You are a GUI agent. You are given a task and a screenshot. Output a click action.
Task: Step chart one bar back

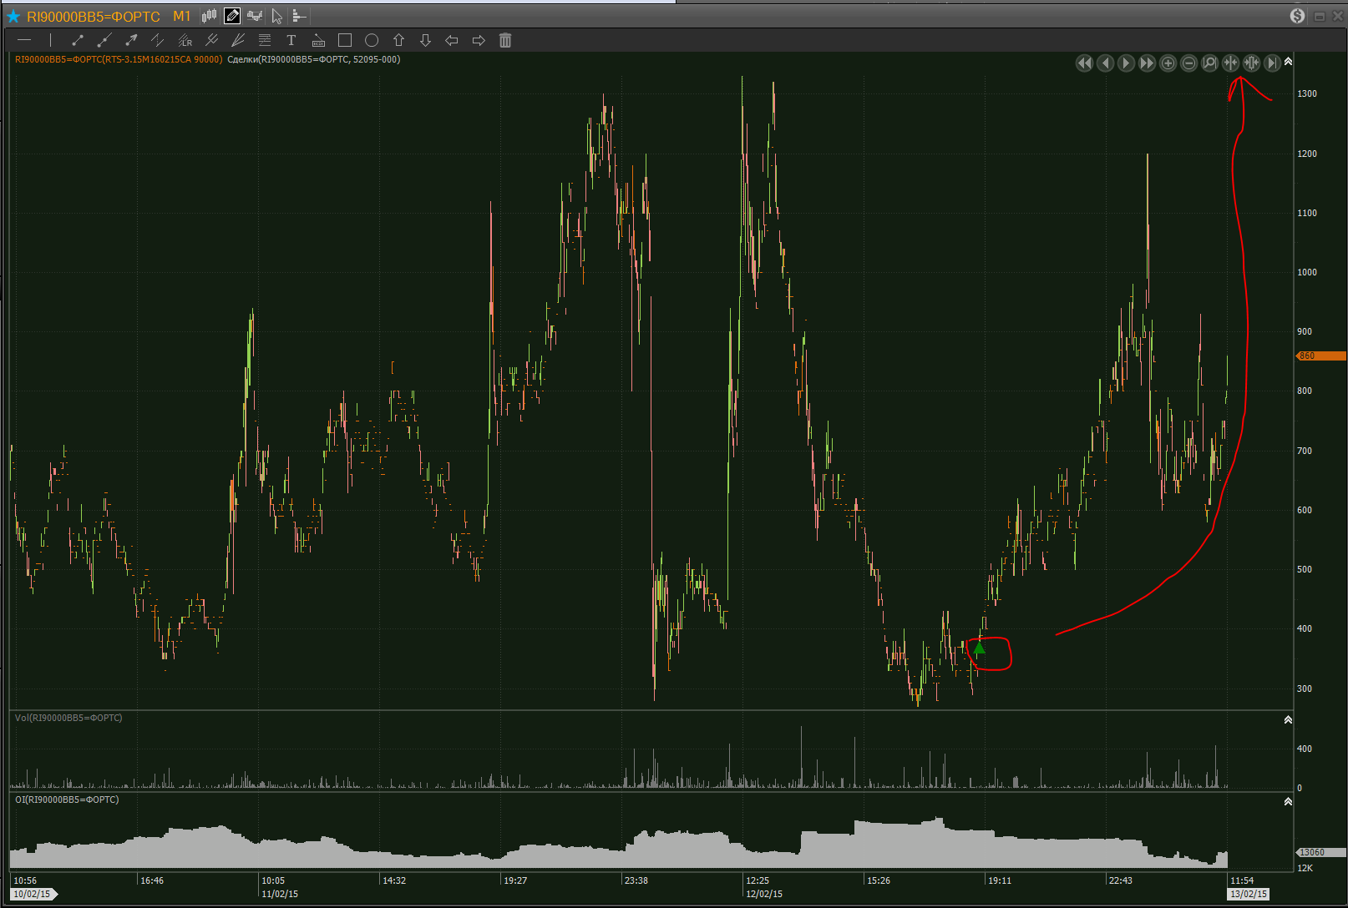coord(1105,63)
